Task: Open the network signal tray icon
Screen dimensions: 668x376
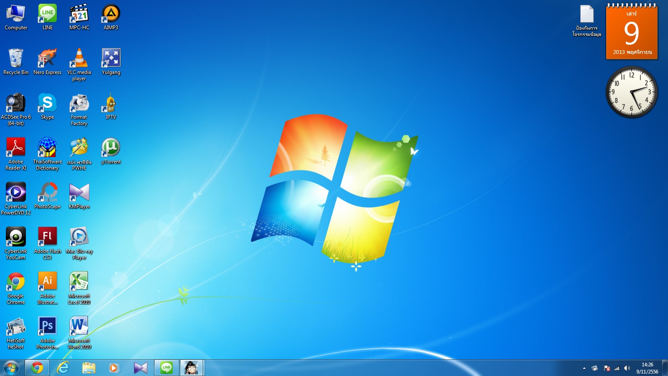Action: (617, 368)
